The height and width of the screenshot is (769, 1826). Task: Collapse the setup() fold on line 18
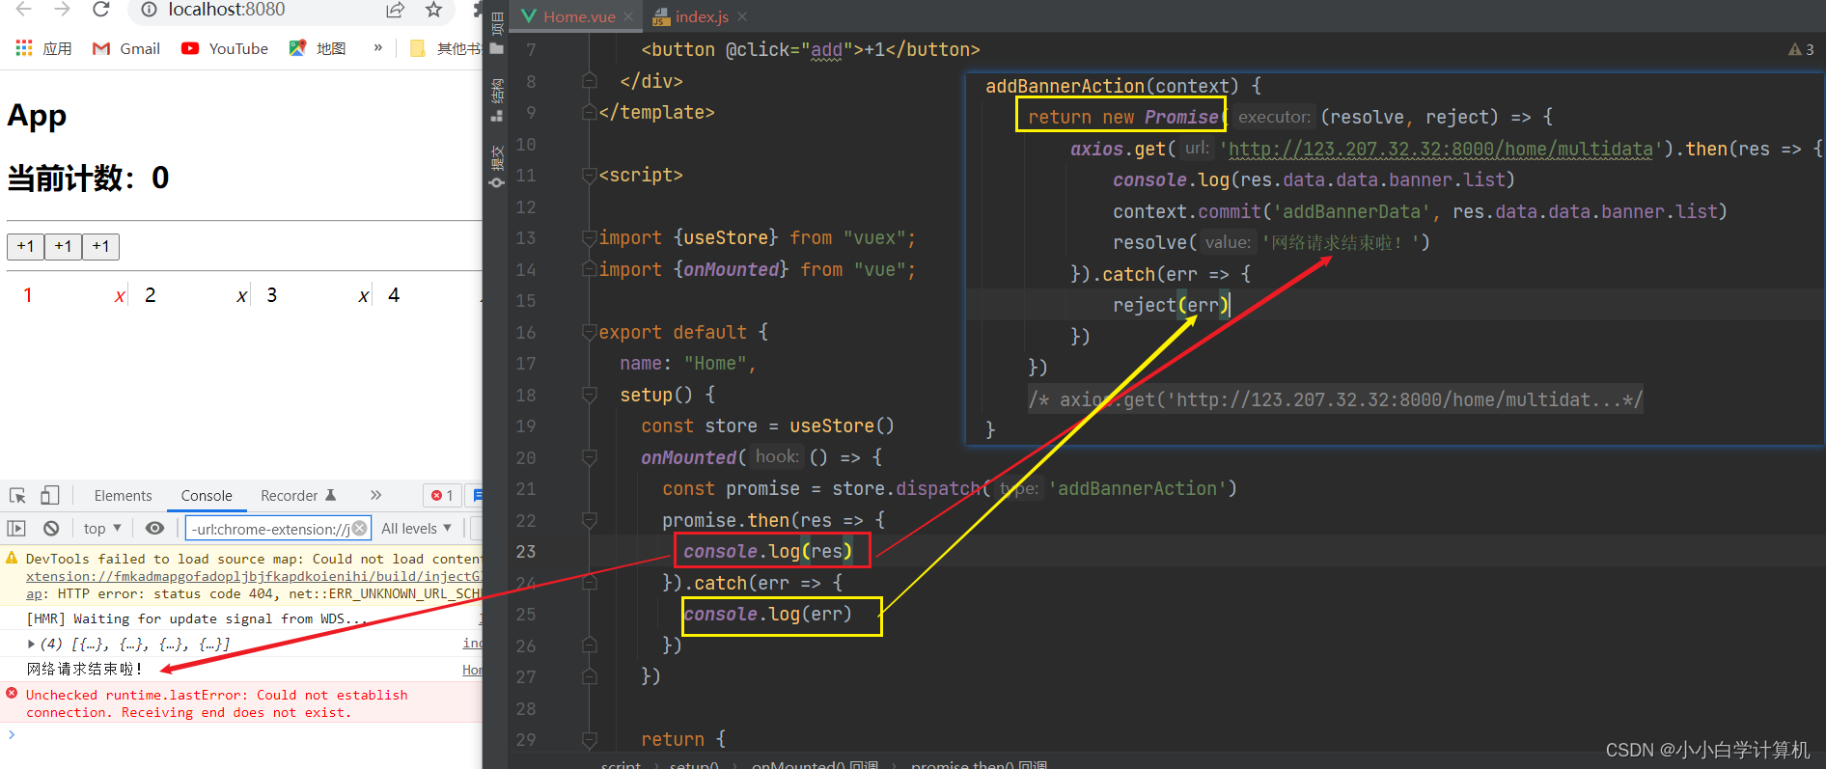589,395
